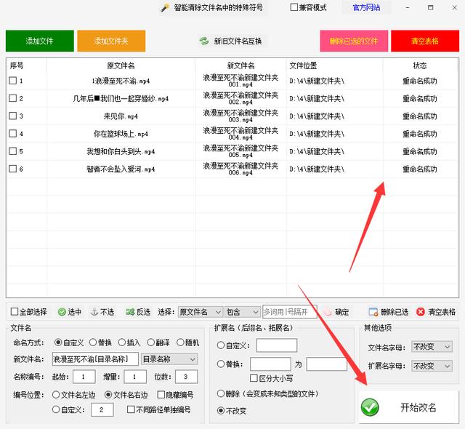This screenshot has width=465, height=429.
Task: Check the Select All checkbox
Action: coord(15,311)
